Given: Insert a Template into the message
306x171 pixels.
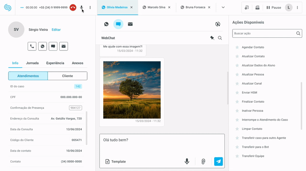Looking at the screenshot, I should pyautogui.click(x=116, y=161).
